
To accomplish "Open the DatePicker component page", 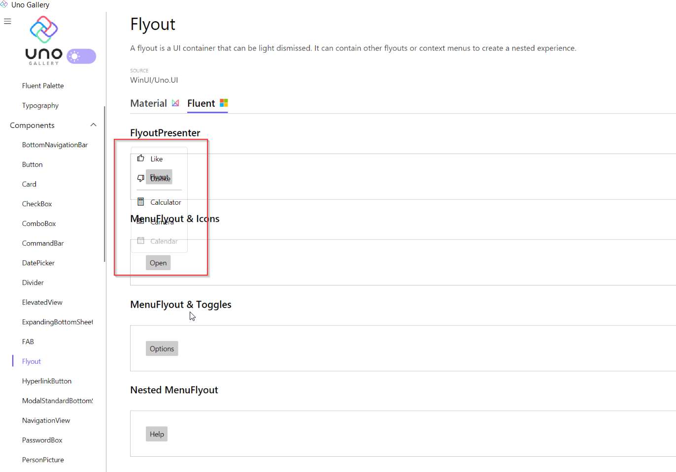I will coord(38,263).
